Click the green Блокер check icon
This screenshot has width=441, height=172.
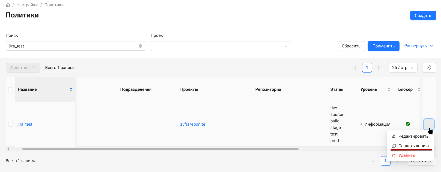[408, 124]
